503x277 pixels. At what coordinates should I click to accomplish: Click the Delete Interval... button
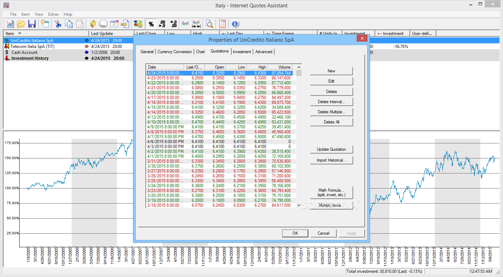331,102
